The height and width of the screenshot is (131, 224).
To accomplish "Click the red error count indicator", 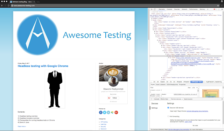I will (x=215, y=9).
